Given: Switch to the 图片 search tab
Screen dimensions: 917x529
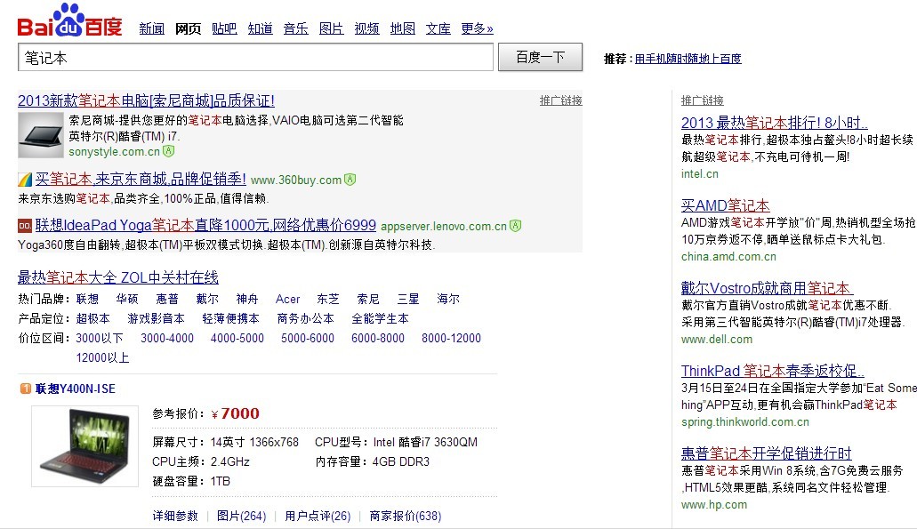Looking at the screenshot, I should coord(331,28).
